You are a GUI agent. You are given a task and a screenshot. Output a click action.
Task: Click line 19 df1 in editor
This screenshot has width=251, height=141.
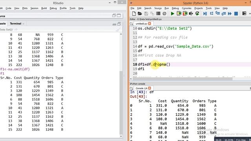pos(141,69)
